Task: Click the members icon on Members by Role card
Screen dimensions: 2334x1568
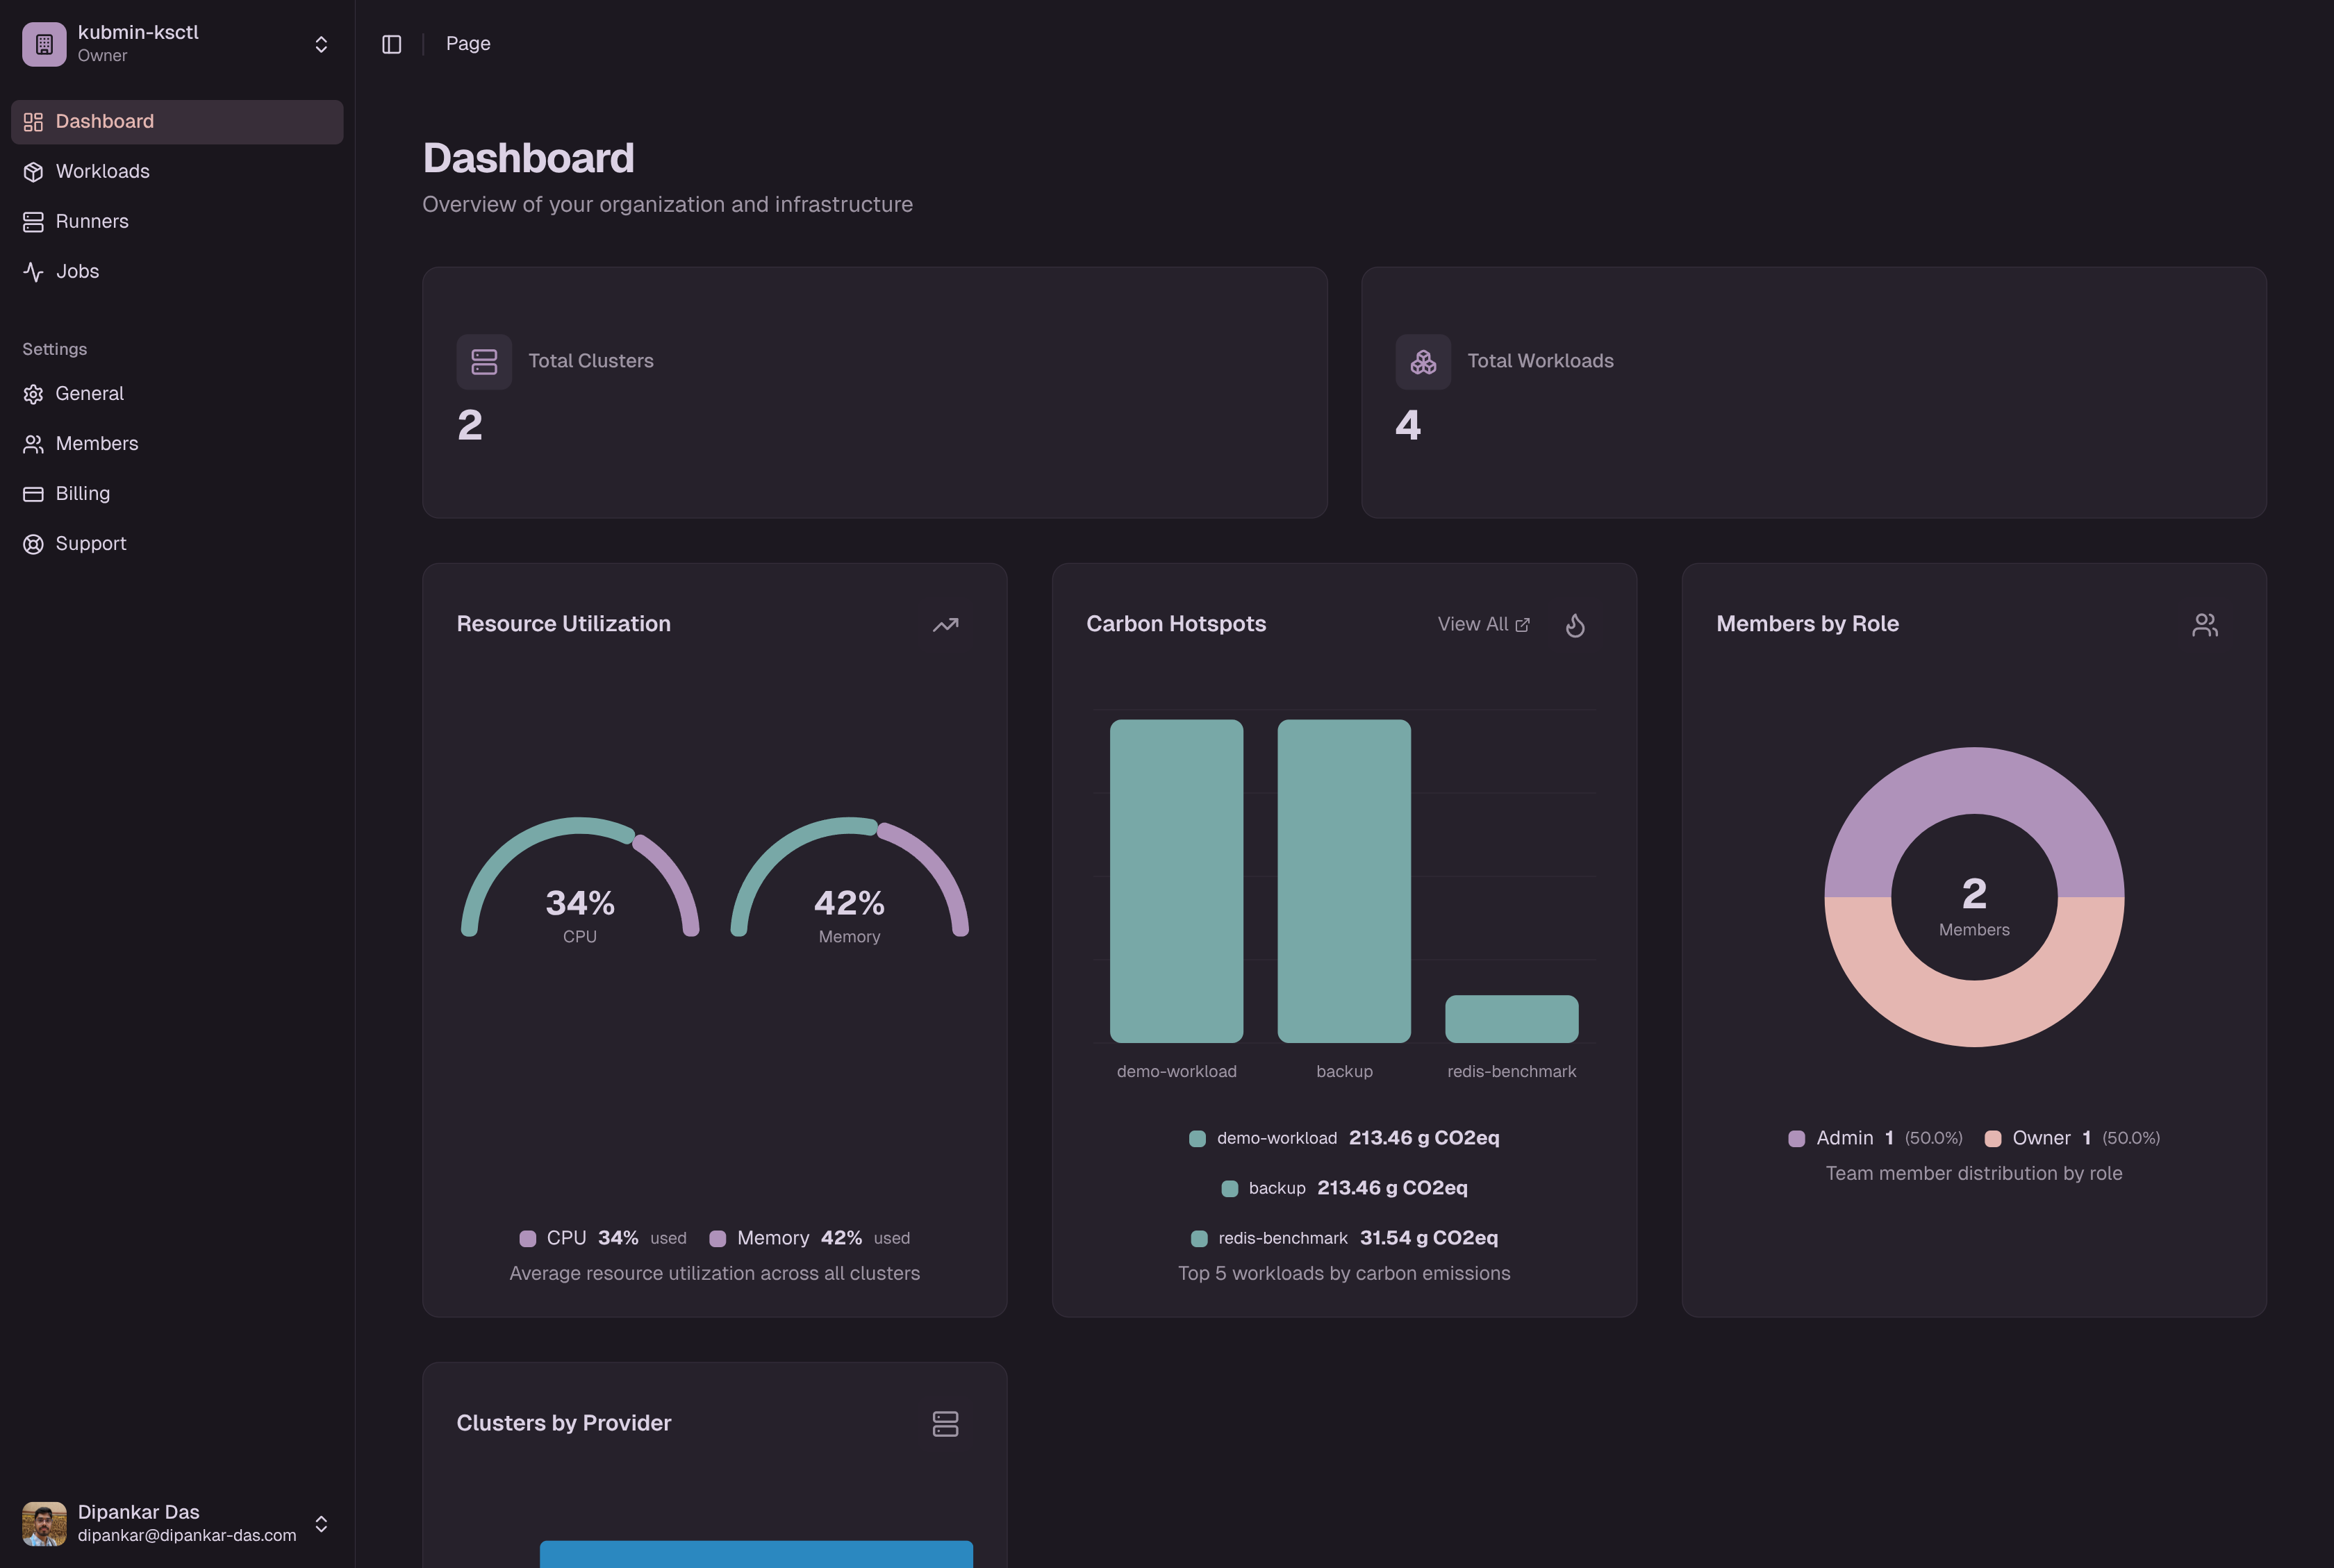Action: pos(2205,624)
